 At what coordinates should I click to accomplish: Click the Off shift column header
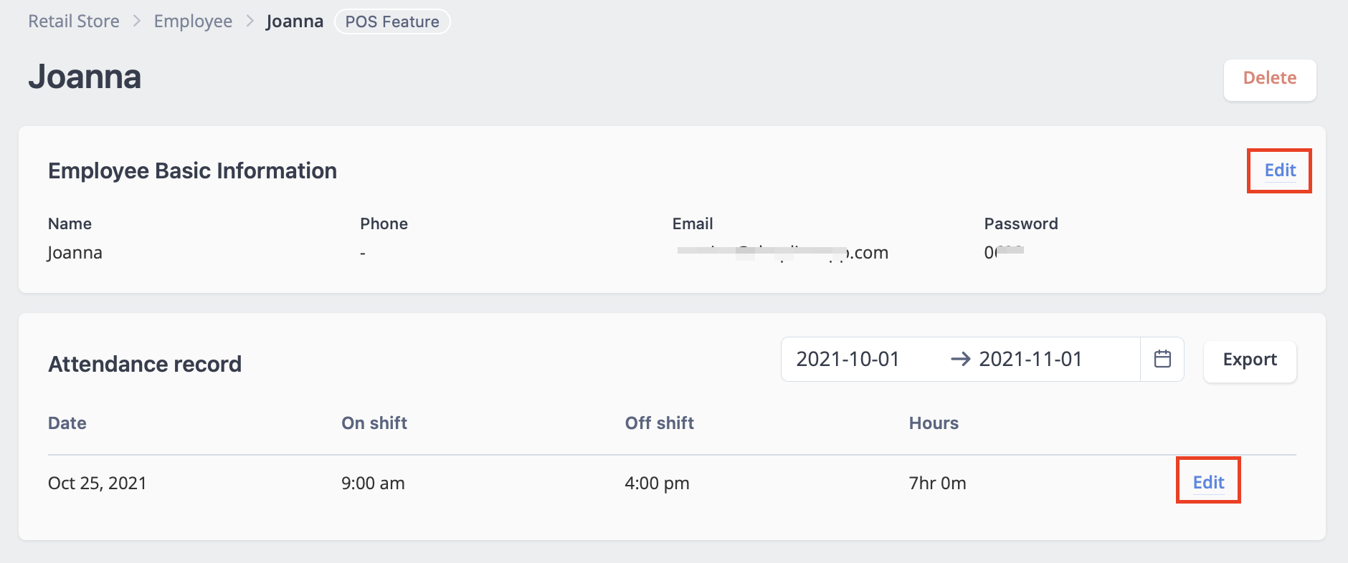[660, 423]
